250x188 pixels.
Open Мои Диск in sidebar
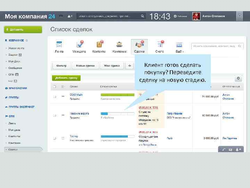coord(14,61)
